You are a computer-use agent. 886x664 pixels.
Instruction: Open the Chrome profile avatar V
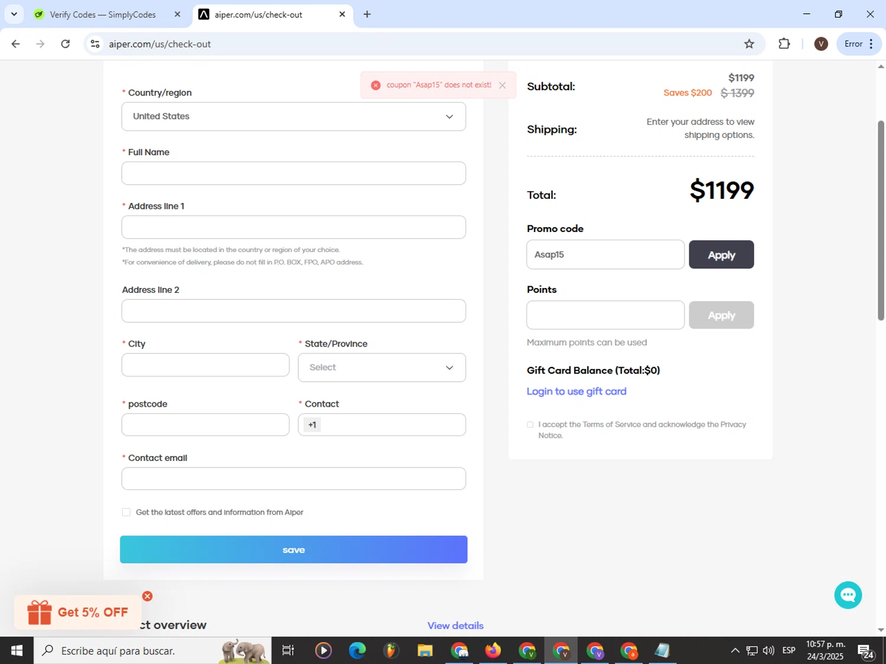pyautogui.click(x=821, y=44)
